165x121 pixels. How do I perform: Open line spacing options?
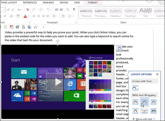(x=55, y=16)
